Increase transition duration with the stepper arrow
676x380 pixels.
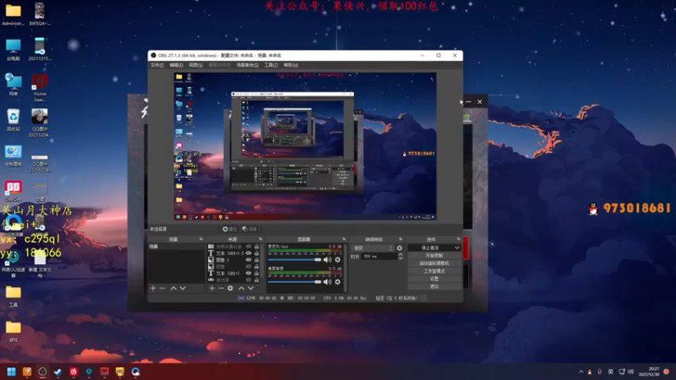point(401,255)
